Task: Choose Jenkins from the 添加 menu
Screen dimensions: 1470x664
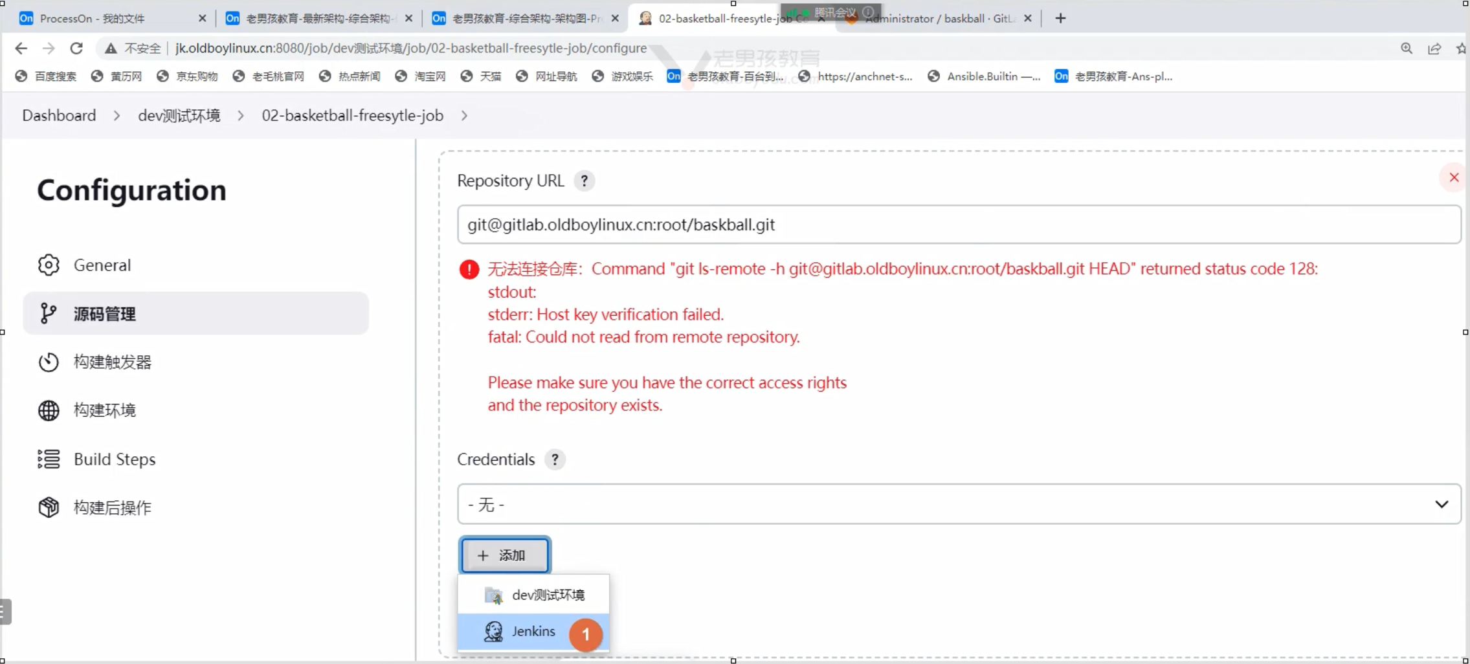Action: (533, 632)
